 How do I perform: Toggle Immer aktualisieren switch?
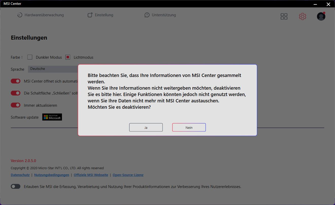click(15, 105)
